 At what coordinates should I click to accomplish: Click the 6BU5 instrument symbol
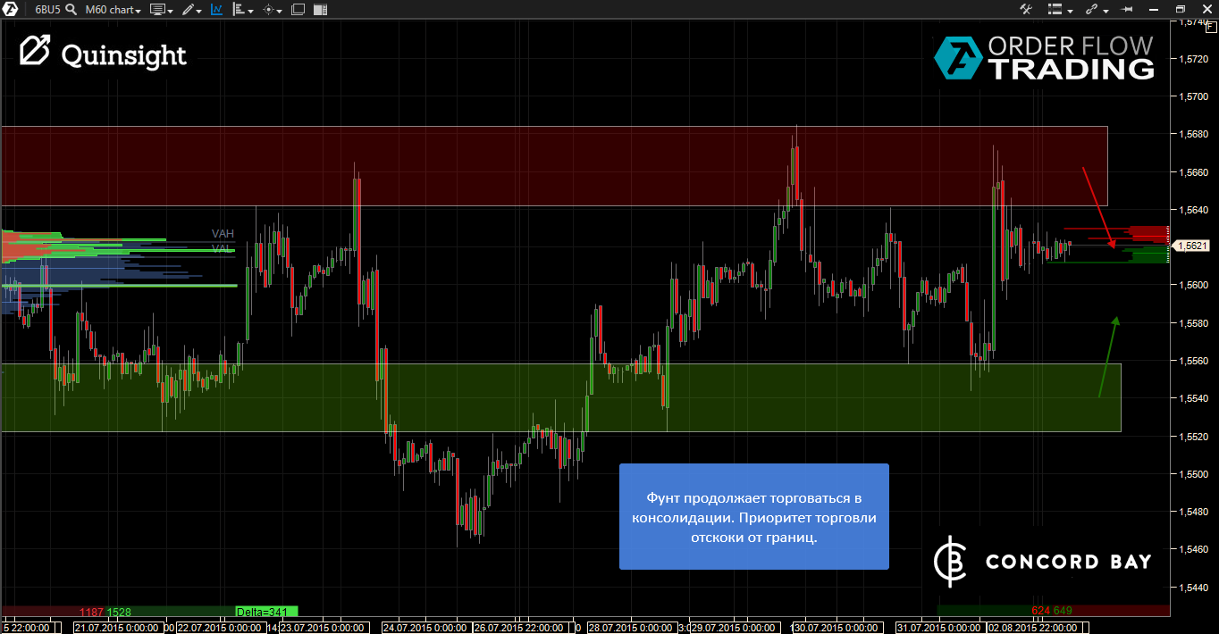[47, 10]
